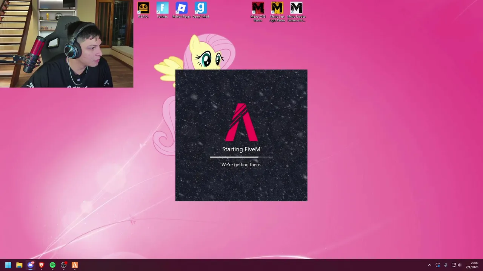Image resolution: width=483 pixels, height=271 pixels.
Task: Click the webcam overlay in the corner
Action: coord(66,44)
